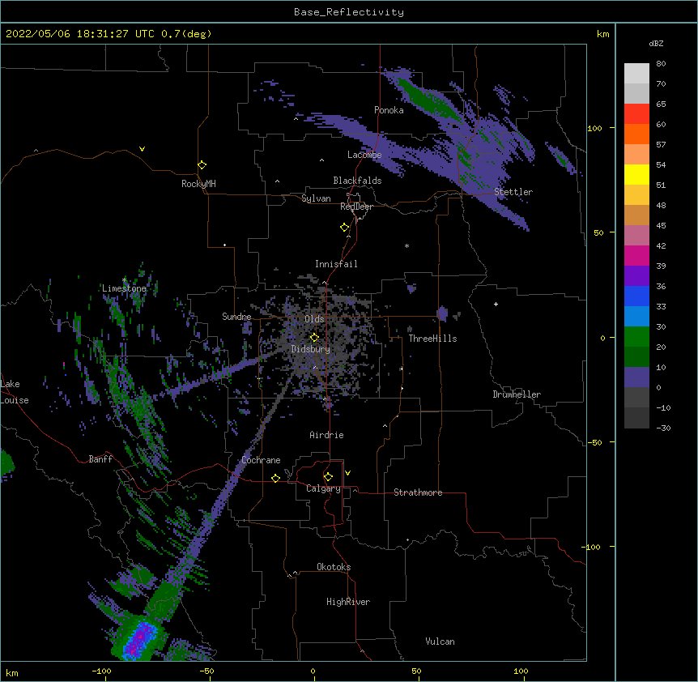Pick the blue swatch between 36 and 33 dBZ
Image resolution: width=698 pixels, height=682 pixels.
(636, 296)
